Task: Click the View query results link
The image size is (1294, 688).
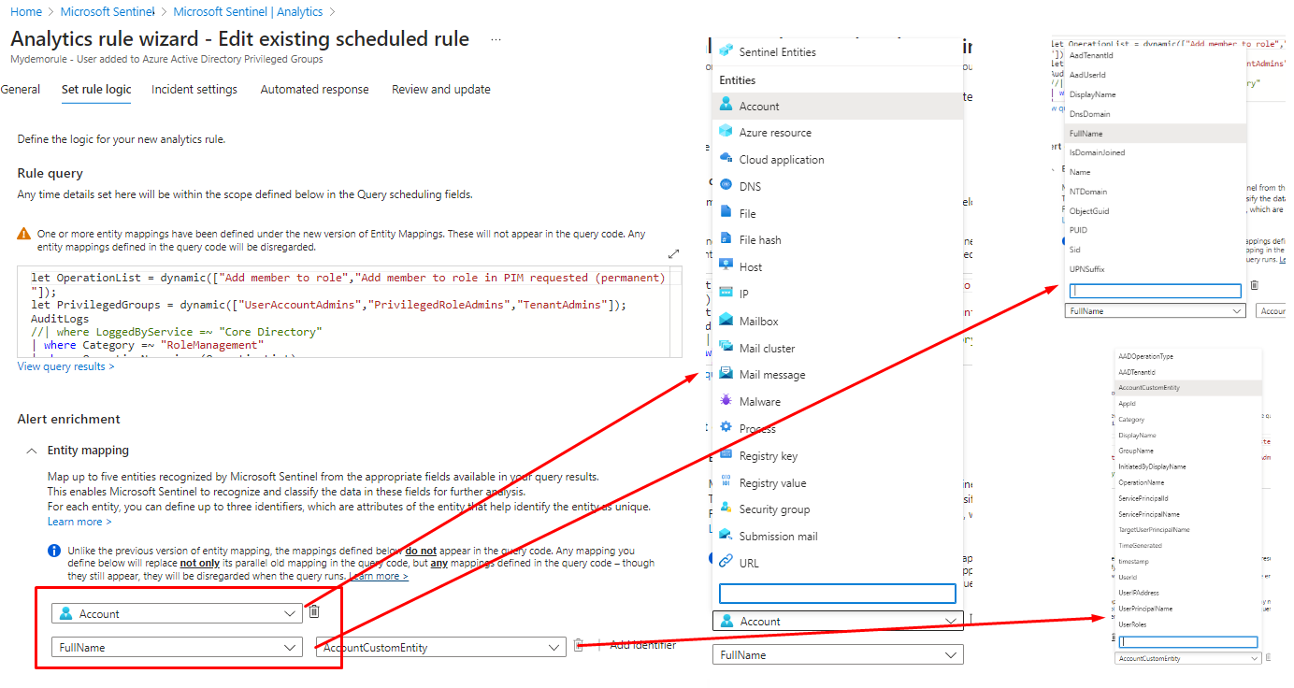Action: (65, 366)
